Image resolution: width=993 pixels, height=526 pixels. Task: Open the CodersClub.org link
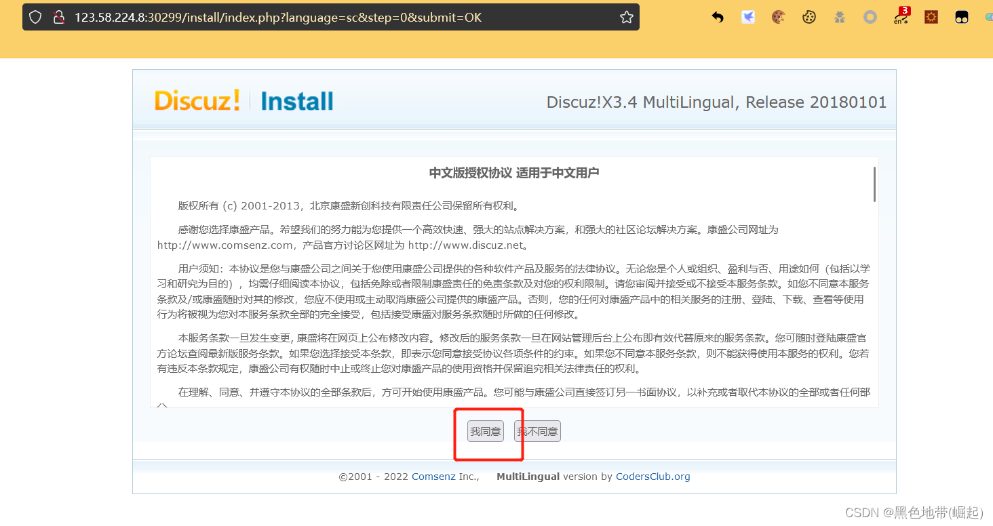click(653, 476)
